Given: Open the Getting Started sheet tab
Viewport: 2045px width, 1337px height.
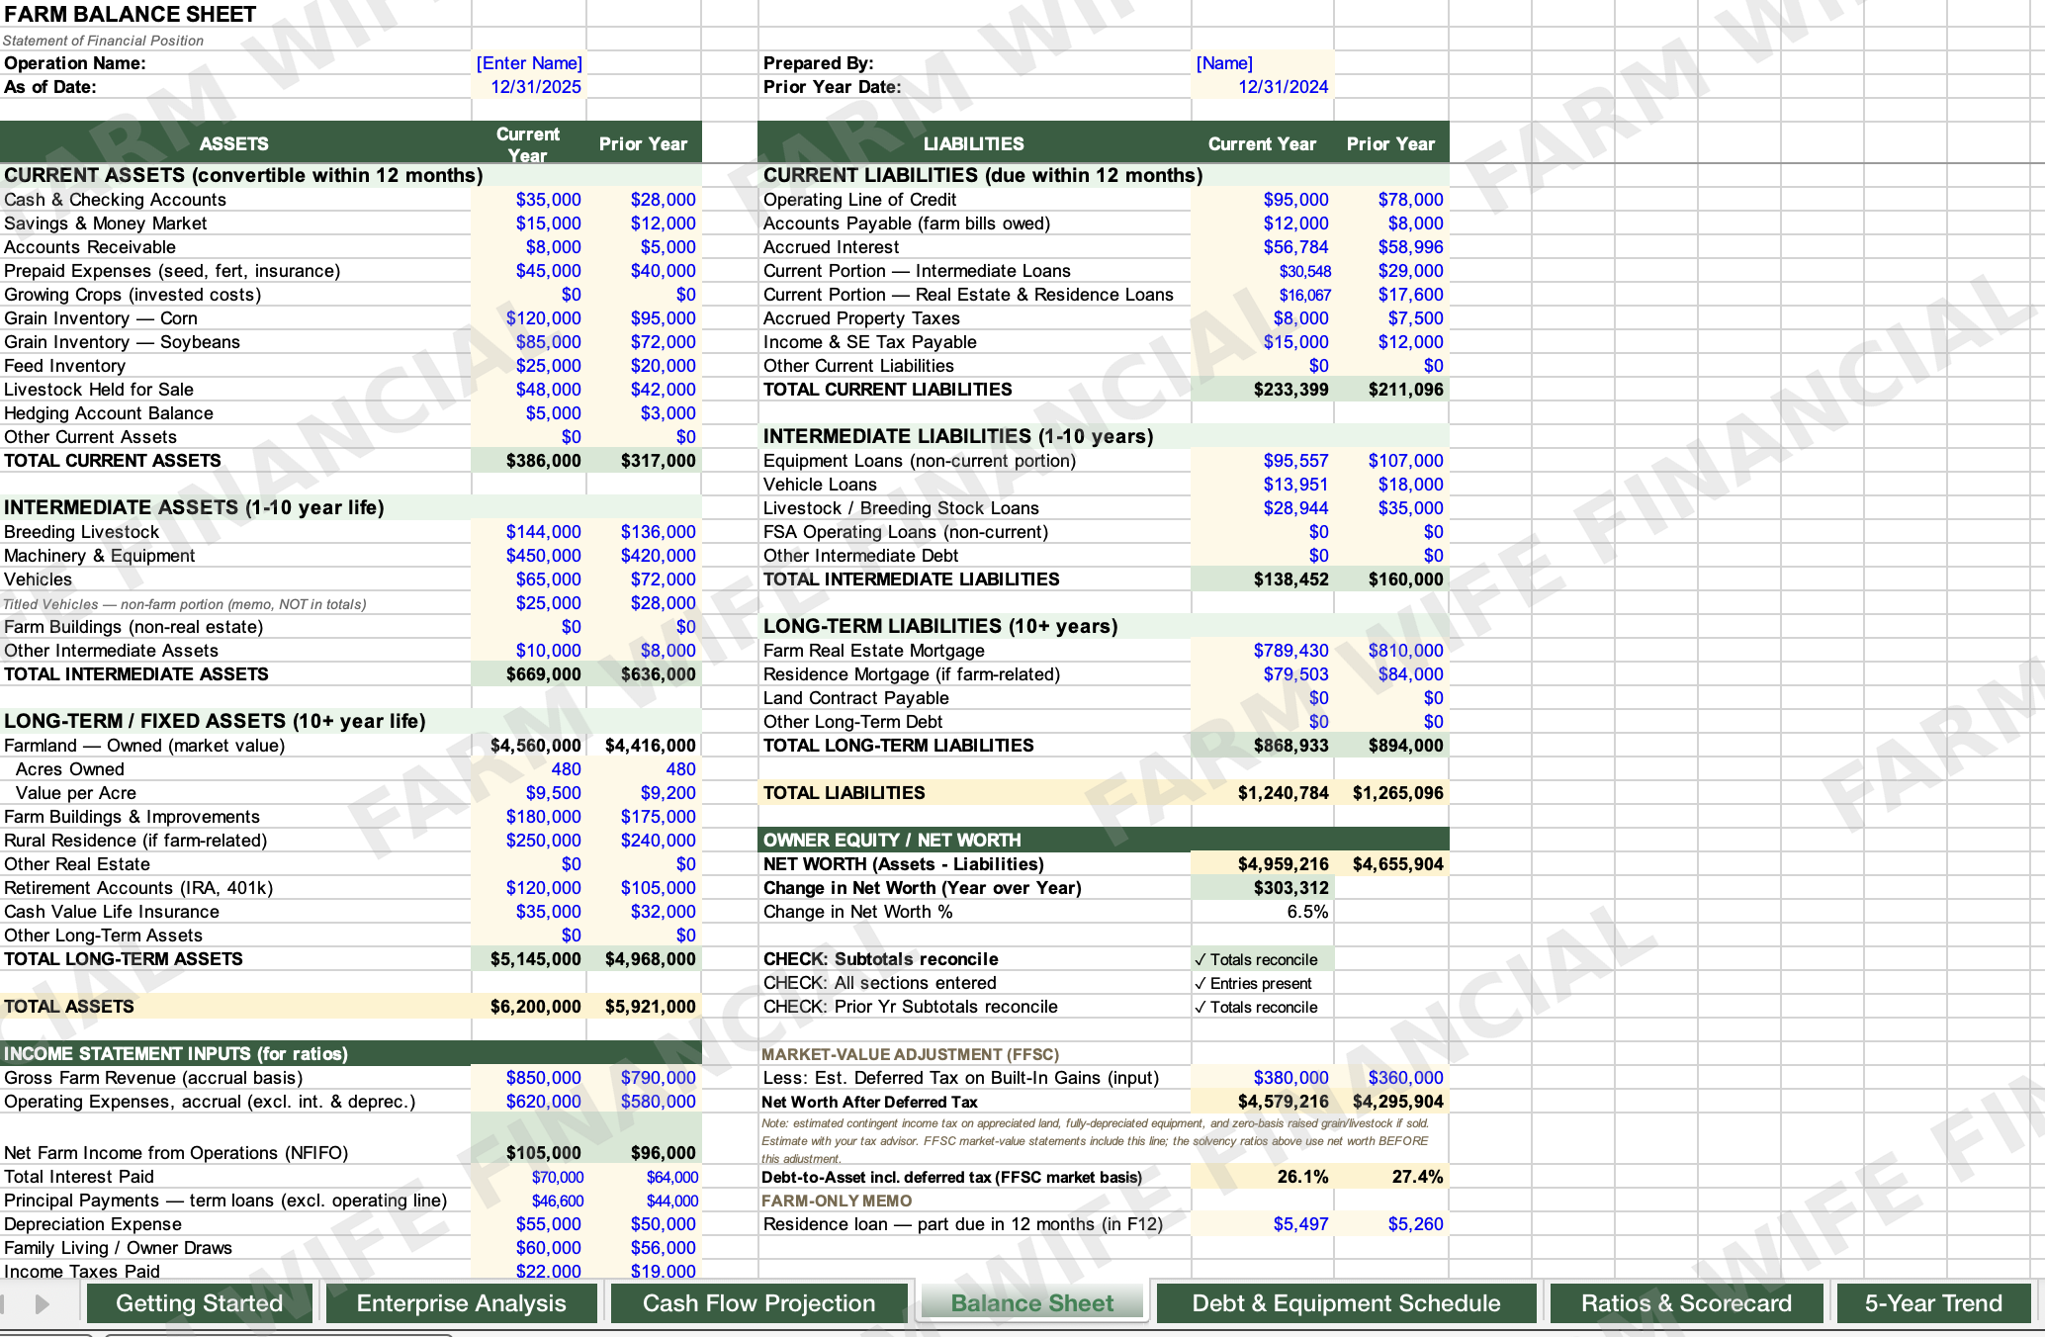Looking at the screenshot, I should pos(200,1303).
